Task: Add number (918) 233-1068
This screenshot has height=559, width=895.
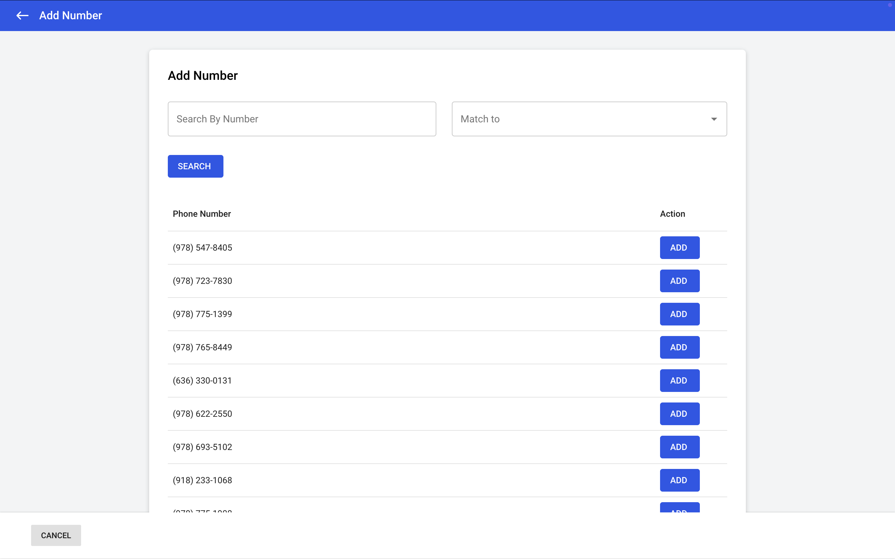Action: (679, 480)
